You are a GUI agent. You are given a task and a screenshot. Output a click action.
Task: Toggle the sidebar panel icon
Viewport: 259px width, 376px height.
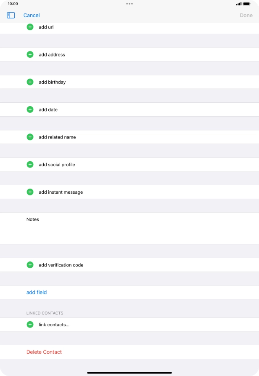11,15
